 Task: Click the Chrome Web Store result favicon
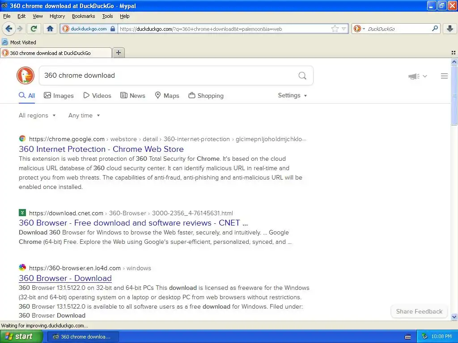22,138
